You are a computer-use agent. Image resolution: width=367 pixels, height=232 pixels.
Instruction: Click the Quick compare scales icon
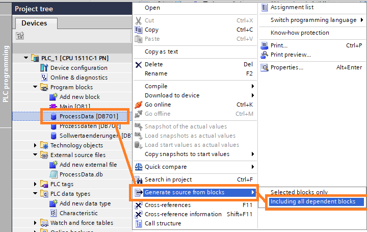[x=138, y=167]
